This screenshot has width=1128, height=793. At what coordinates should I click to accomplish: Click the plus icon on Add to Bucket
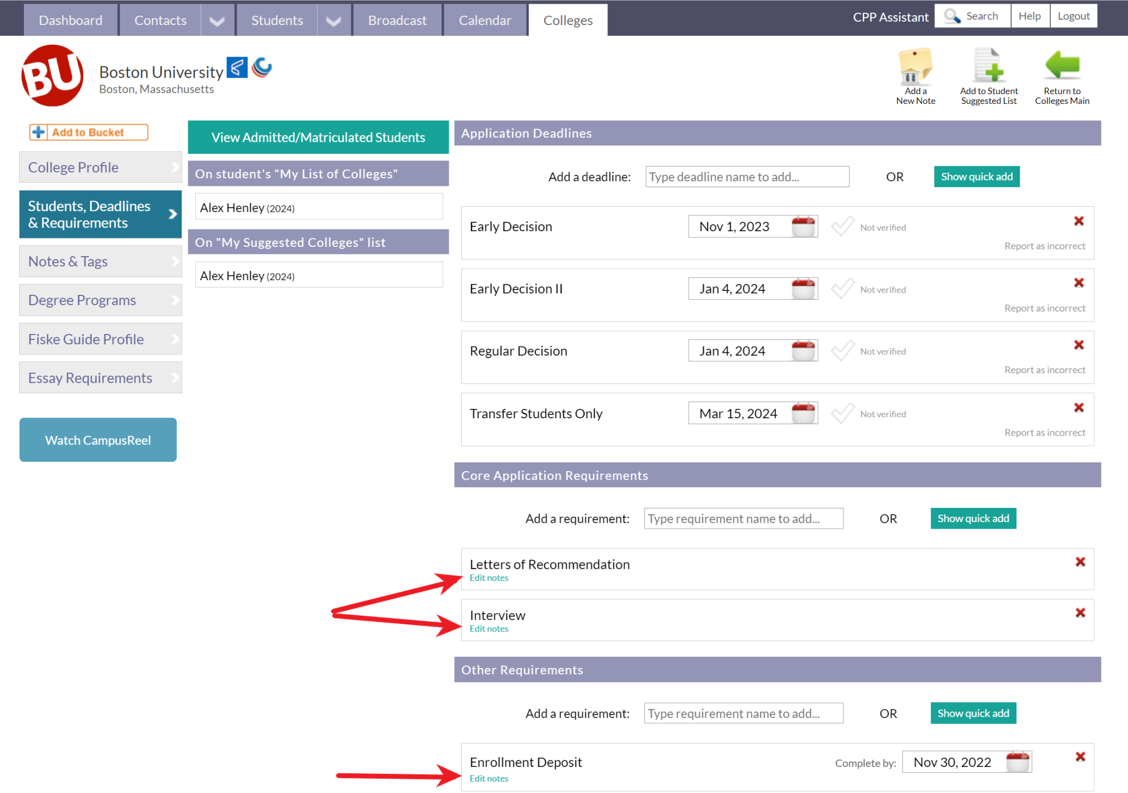tap(38, 132)
